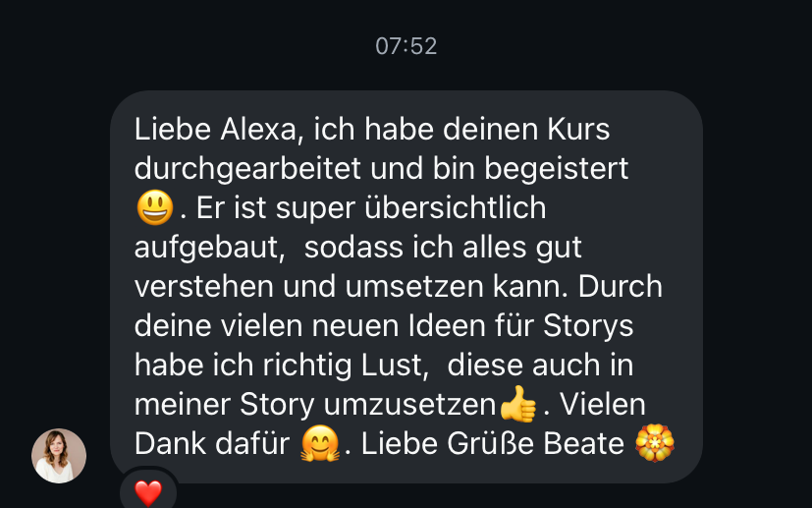Image resolution: width=812 pixels, height=508 pixels.
Task: Click the flower emoji after Beate
Action: [x=655, y=443]
